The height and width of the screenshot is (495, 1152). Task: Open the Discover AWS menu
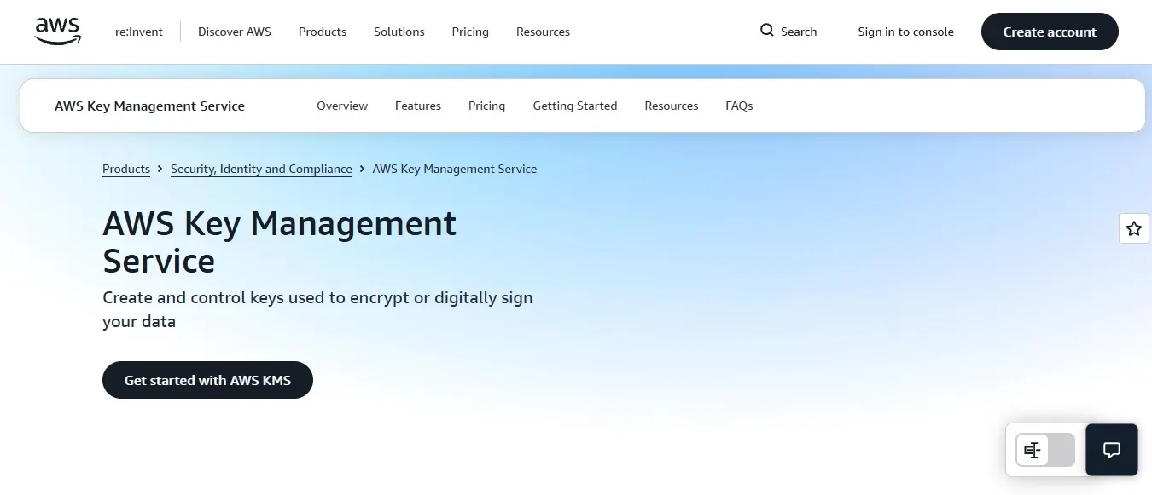(x=235, y=32)
